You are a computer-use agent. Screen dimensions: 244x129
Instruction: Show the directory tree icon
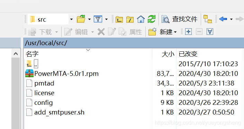(208, 19)
